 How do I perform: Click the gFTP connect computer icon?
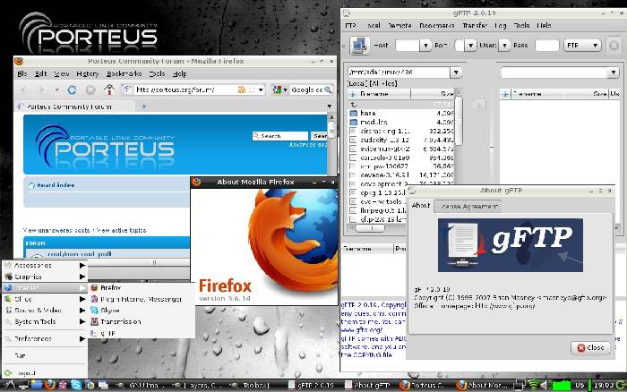point(357,45)
